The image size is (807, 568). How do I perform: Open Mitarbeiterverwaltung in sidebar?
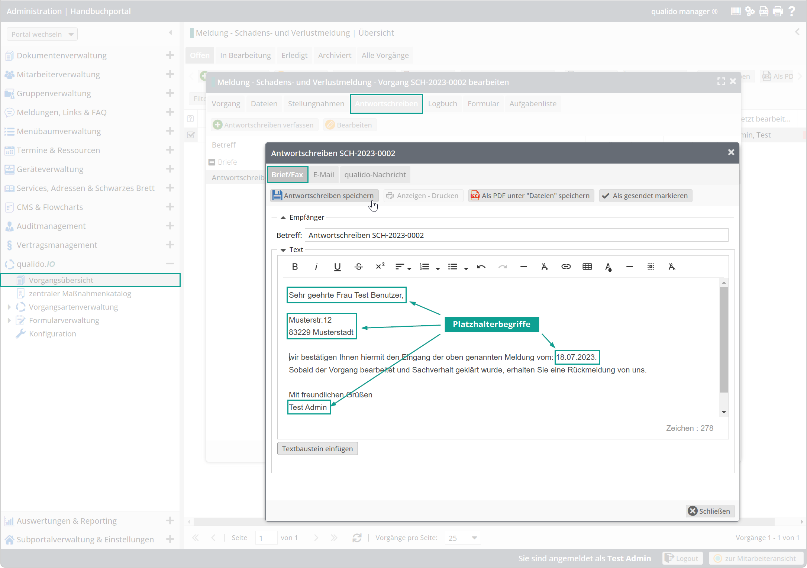pos(58,74)
